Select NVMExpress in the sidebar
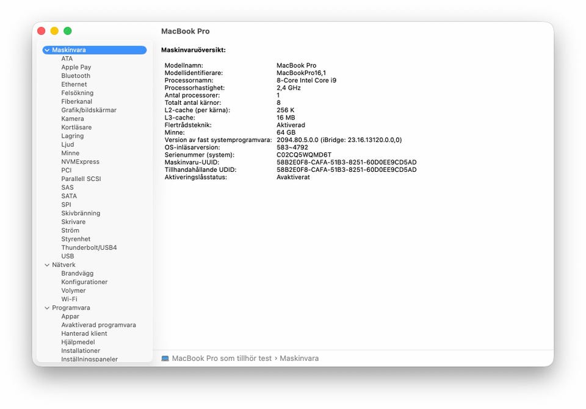The image size is (586, 409). (x=80, y=162)
